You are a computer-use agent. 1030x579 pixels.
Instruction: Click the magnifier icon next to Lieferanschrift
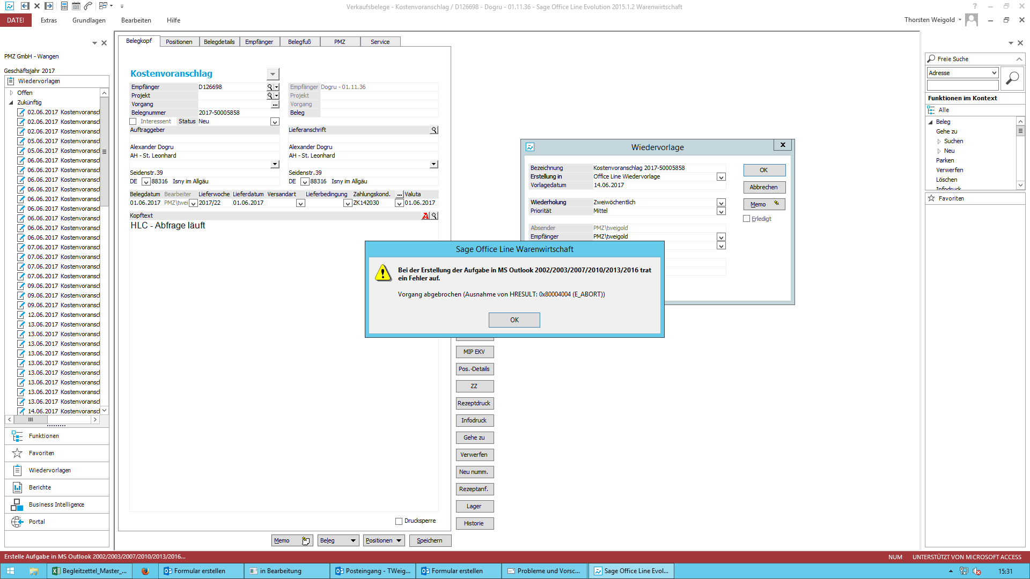tap(433, 130)
